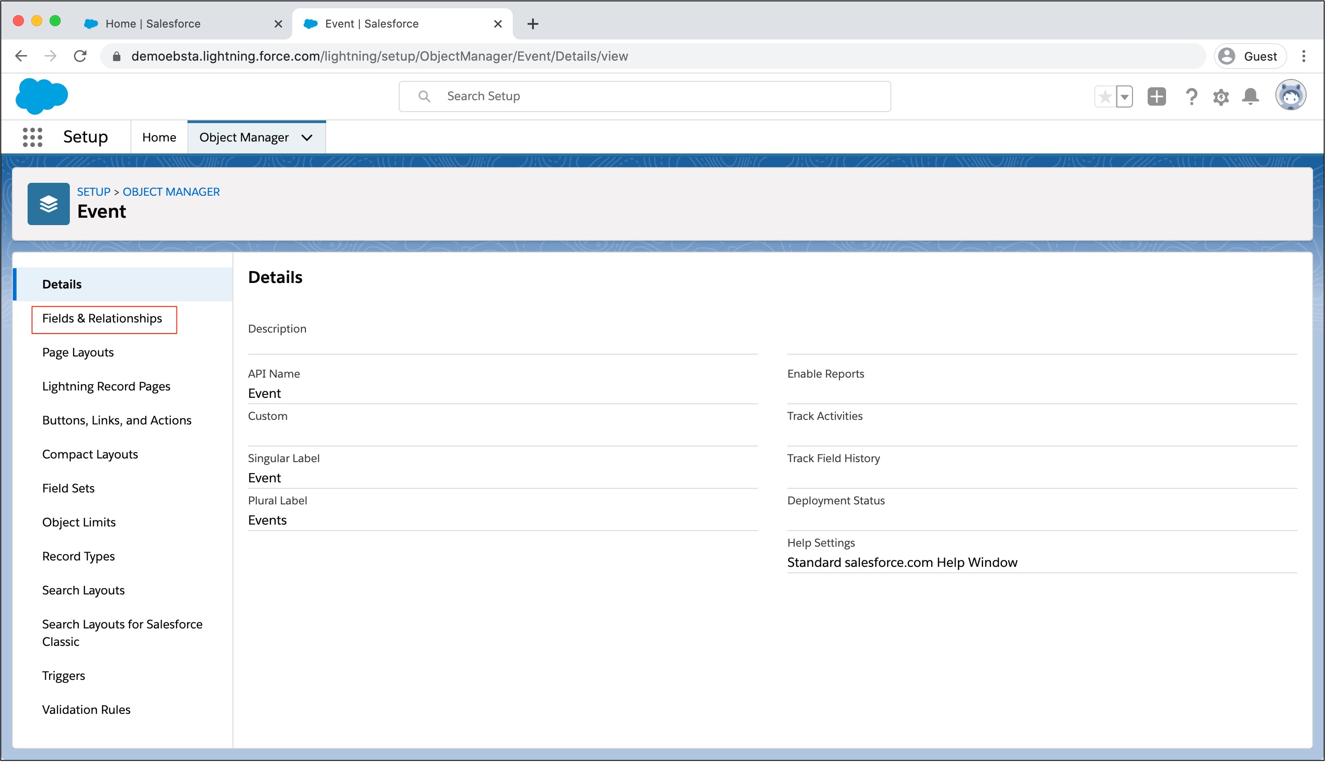Switch to the Home setup tab

(x=159, y=138)
